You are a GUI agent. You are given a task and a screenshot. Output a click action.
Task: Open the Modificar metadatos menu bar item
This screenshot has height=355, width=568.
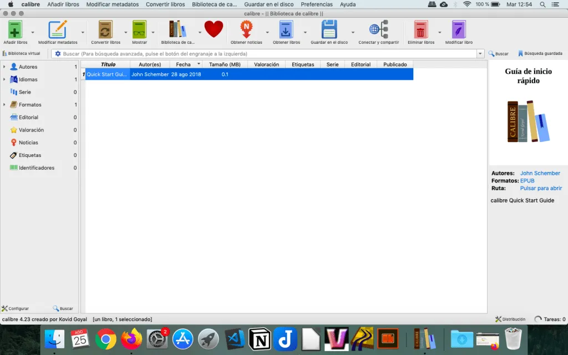[112, 4]
